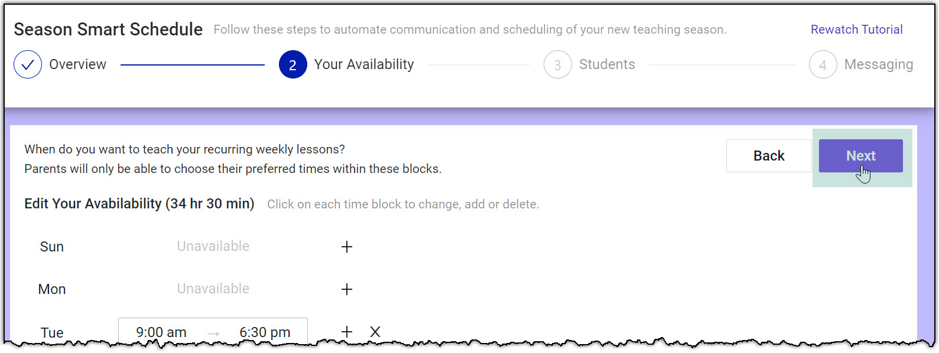Image resolution: width=939 pixels, height=353 pixels.
Task: Open the Rewatch Tutorial link
Action: click(856, 30)
